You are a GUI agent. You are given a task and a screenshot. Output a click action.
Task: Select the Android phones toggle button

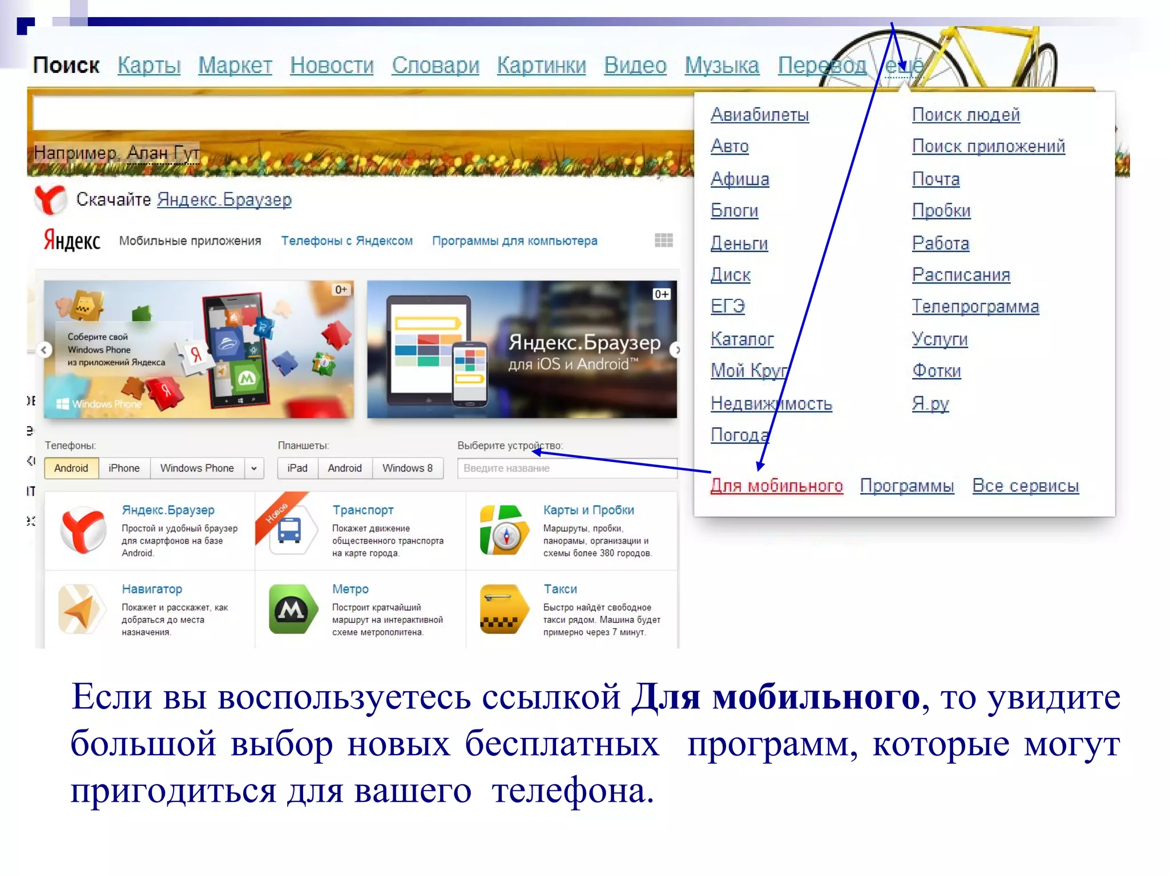tap(71, 468)
